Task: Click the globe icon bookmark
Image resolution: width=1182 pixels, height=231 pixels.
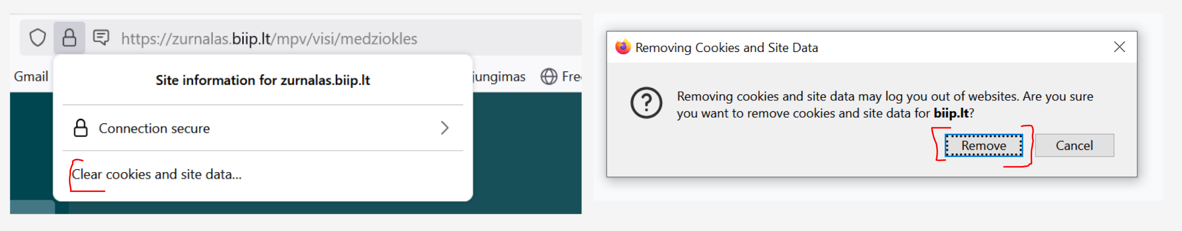Action: [x=548, y=76]
